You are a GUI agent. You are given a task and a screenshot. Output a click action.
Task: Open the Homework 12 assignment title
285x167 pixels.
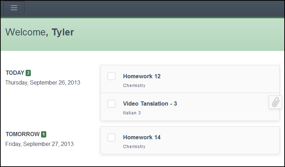pos(142,76)
